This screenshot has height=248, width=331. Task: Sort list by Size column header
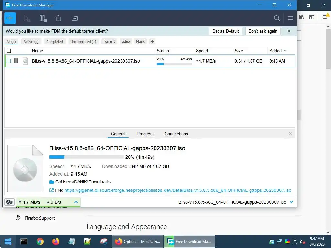click(250, 51)
